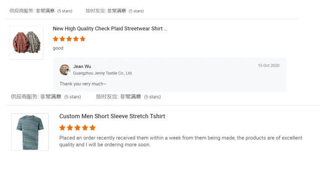Open Custom Men Short Sleeve Stretch Tshirt link
Screen dimensions: 320x170
click(112, 116)
